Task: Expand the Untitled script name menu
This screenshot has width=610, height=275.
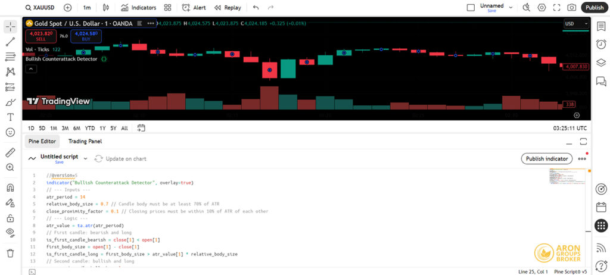Action: 85,158
